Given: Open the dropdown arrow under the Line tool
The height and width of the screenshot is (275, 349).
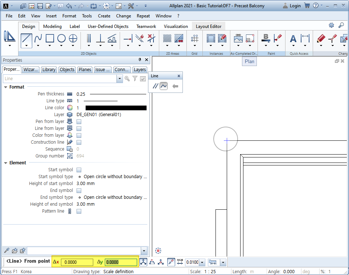Looking at the screenshot, I should (x=26, y=46).
